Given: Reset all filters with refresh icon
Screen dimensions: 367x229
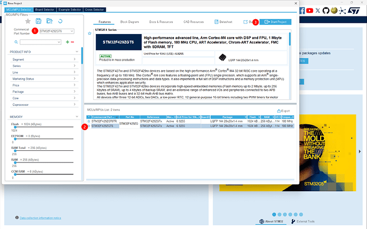Looking at the screenshot, I should tap(60, 21).
